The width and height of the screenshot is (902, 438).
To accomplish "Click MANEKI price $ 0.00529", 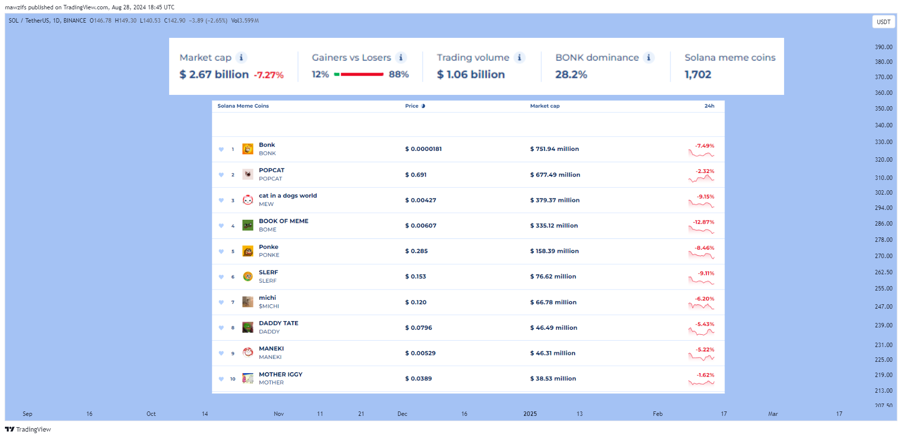I will (420, 353).
